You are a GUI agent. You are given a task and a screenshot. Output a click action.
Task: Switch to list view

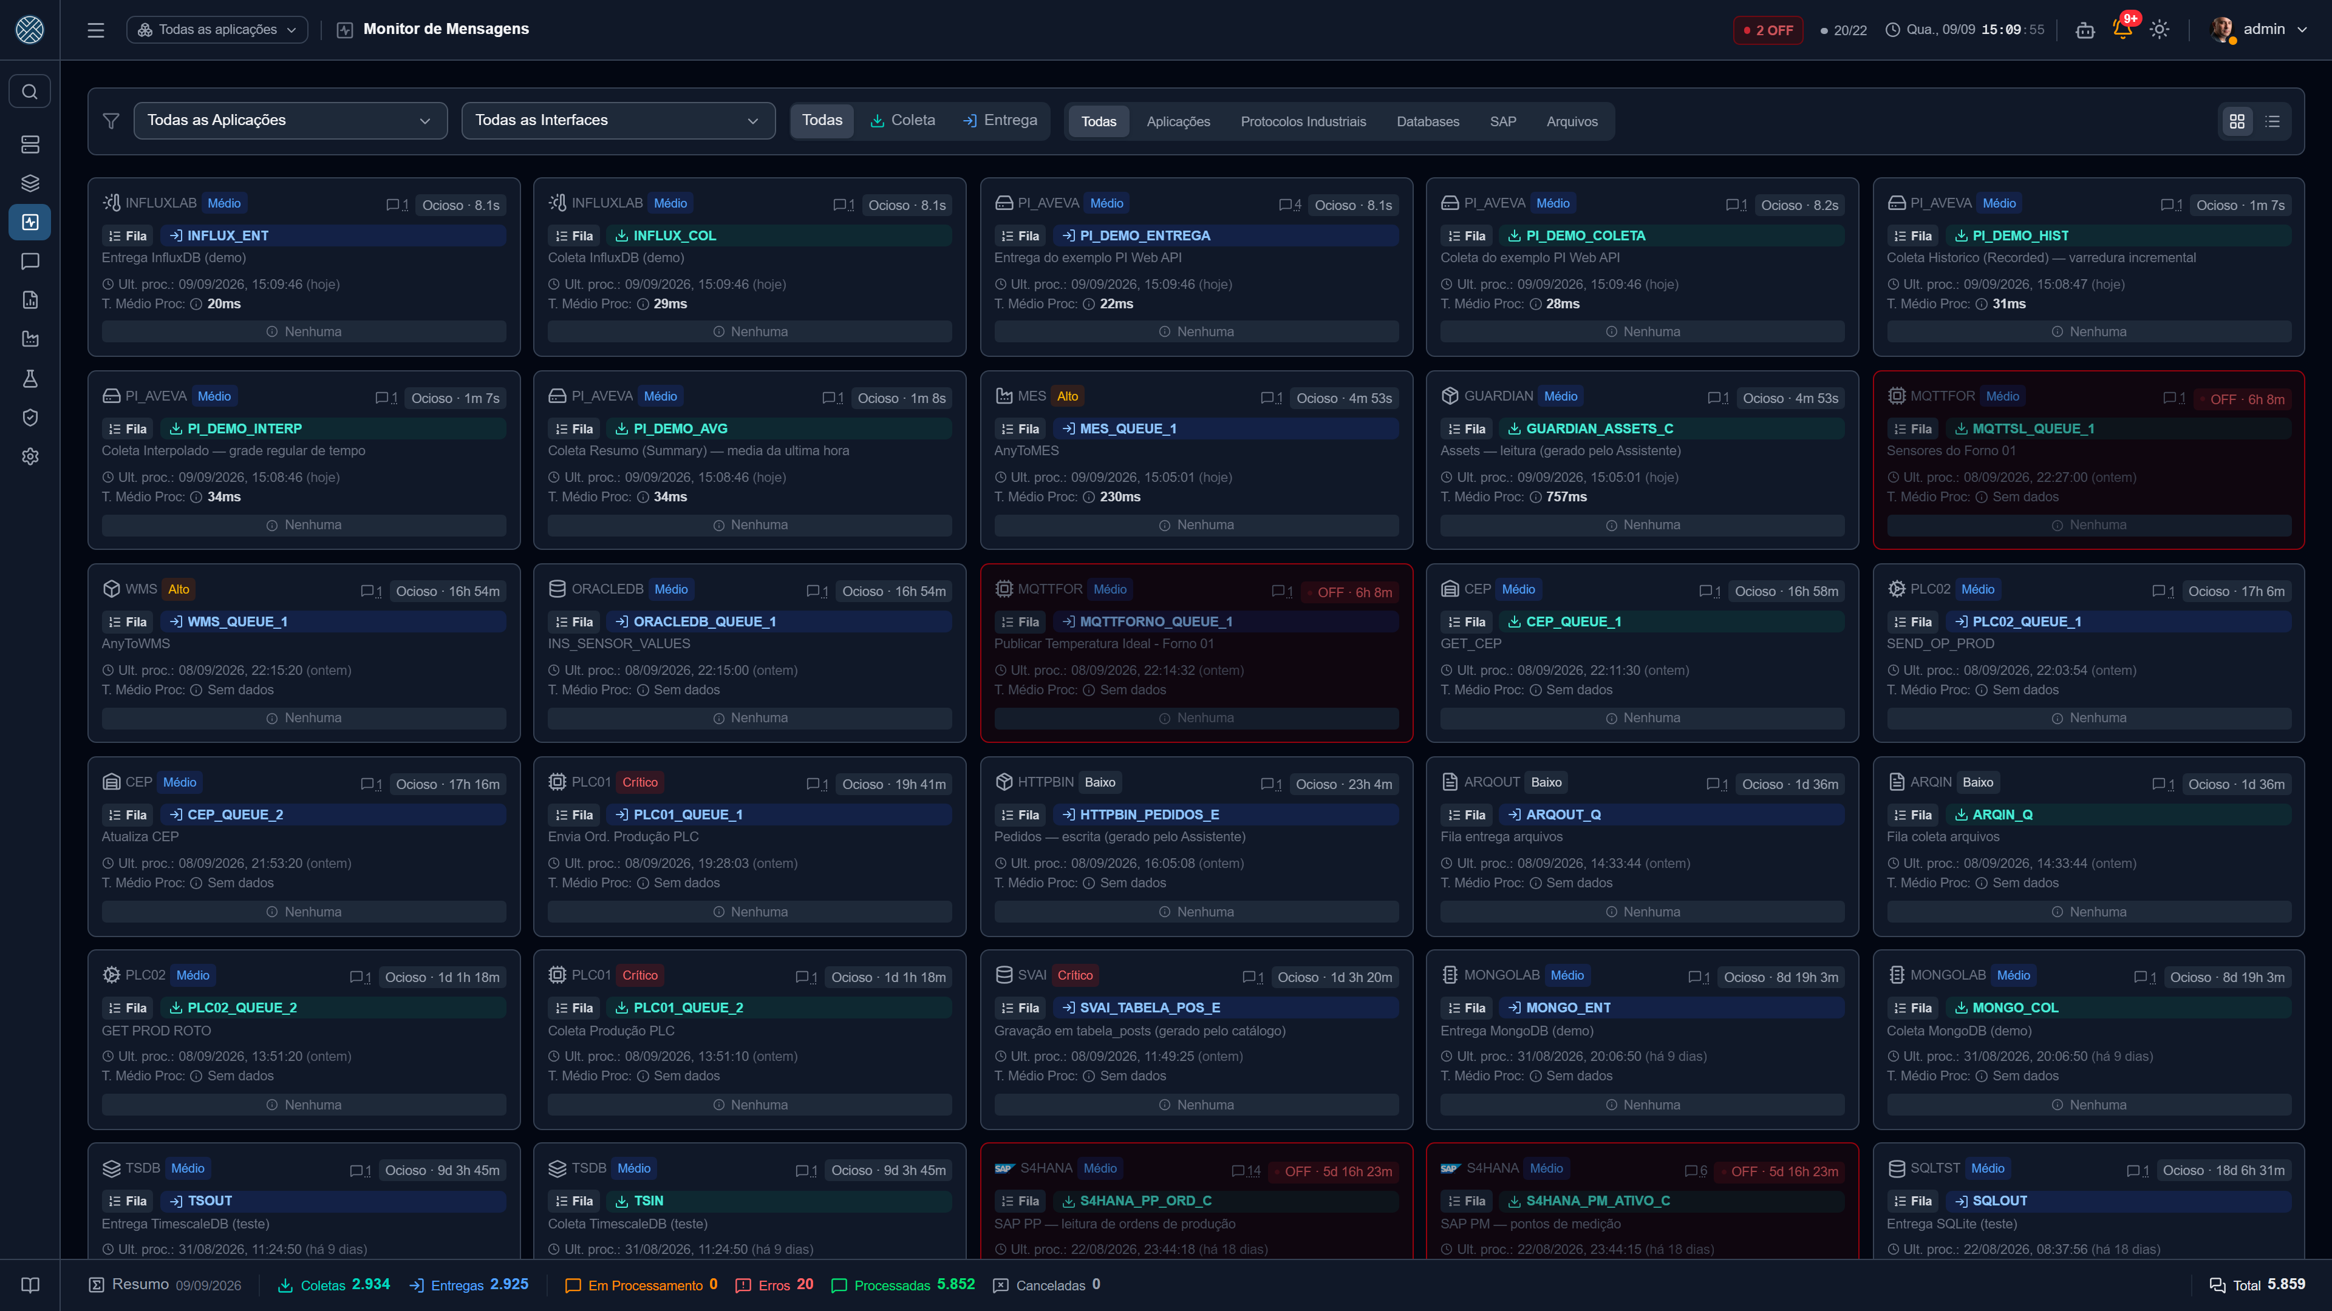(x=2272, y=121)
